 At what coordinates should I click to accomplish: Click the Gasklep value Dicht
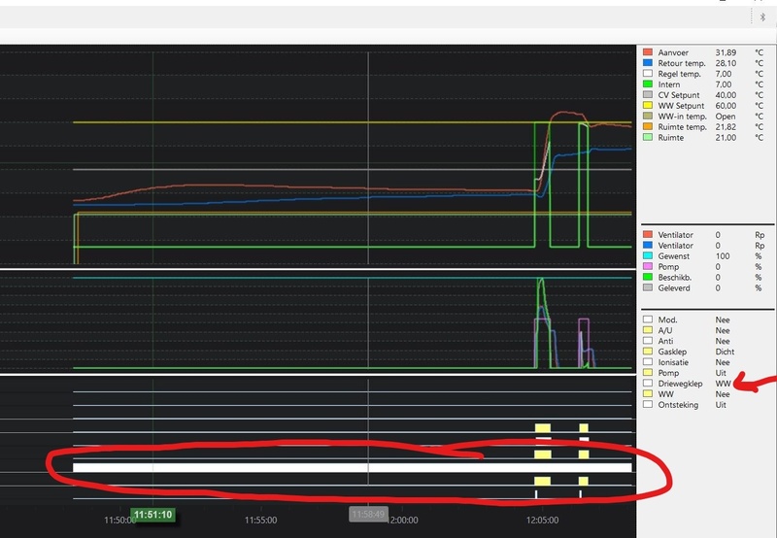[725, 352]
